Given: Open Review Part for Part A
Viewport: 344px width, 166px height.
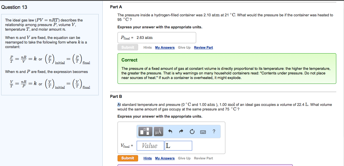Looking at the screenshot, I should [203, 47].
